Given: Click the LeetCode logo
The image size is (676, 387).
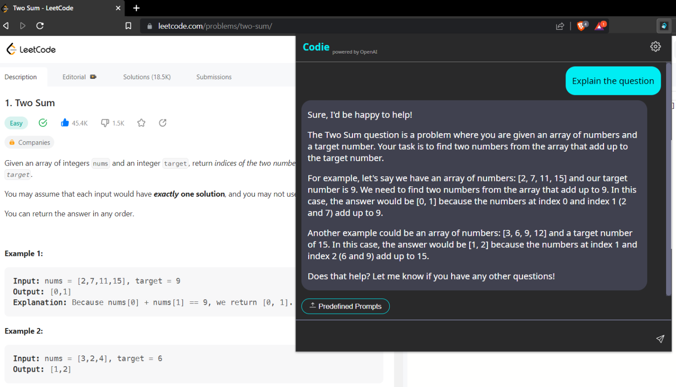Looking at the screenshot, I should (x=31, y=49).
